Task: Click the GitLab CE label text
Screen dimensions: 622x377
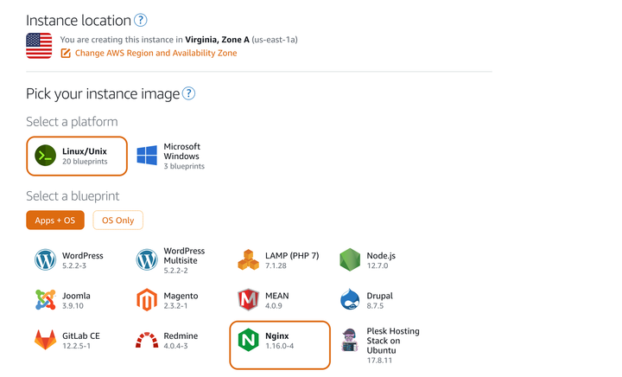Action: tap(81, 335)
